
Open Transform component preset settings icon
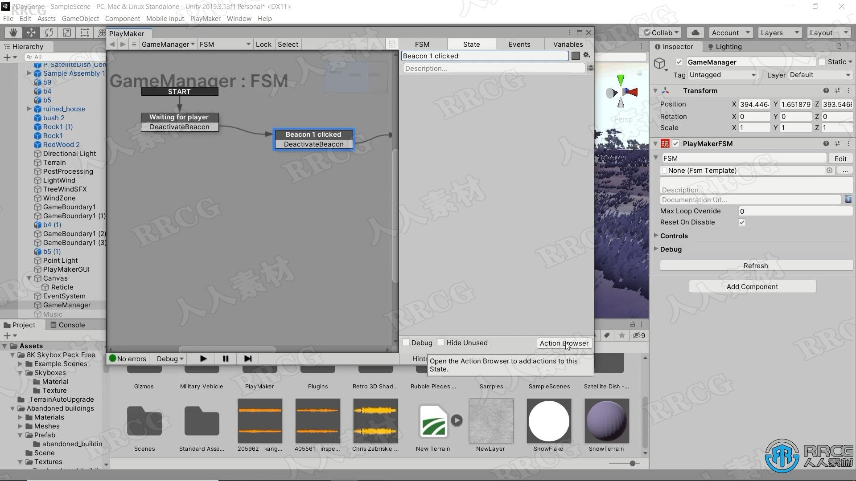click(837, 90)
